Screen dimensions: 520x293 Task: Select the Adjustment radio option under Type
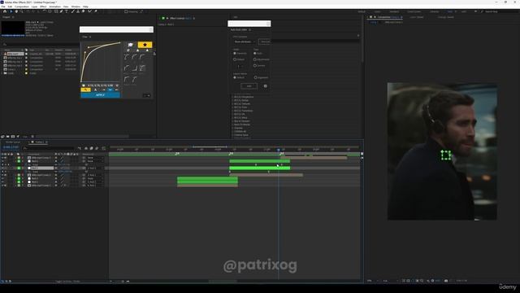click(x=255, y=59)
